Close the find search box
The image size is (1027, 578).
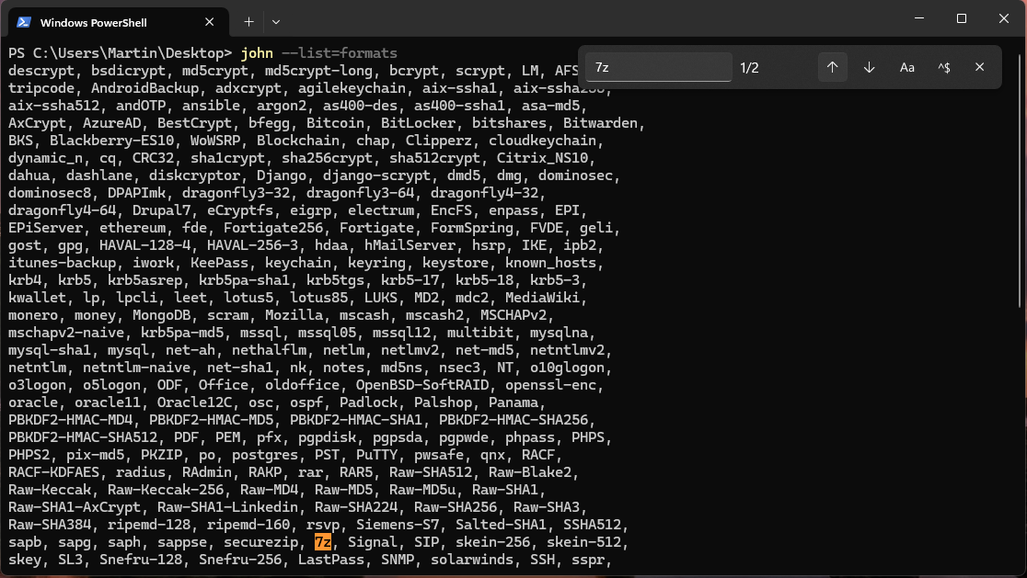[x=980, y=67]
